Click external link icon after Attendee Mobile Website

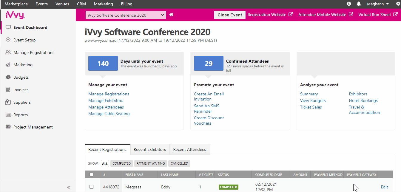[x=351, y=15]
